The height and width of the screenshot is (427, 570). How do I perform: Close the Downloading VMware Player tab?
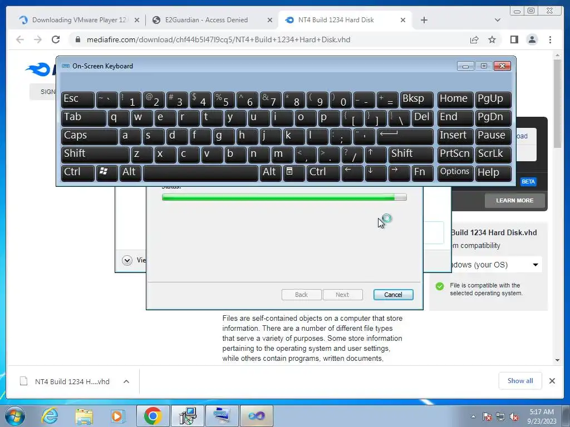pyautogui.click(x=137, y=20)
